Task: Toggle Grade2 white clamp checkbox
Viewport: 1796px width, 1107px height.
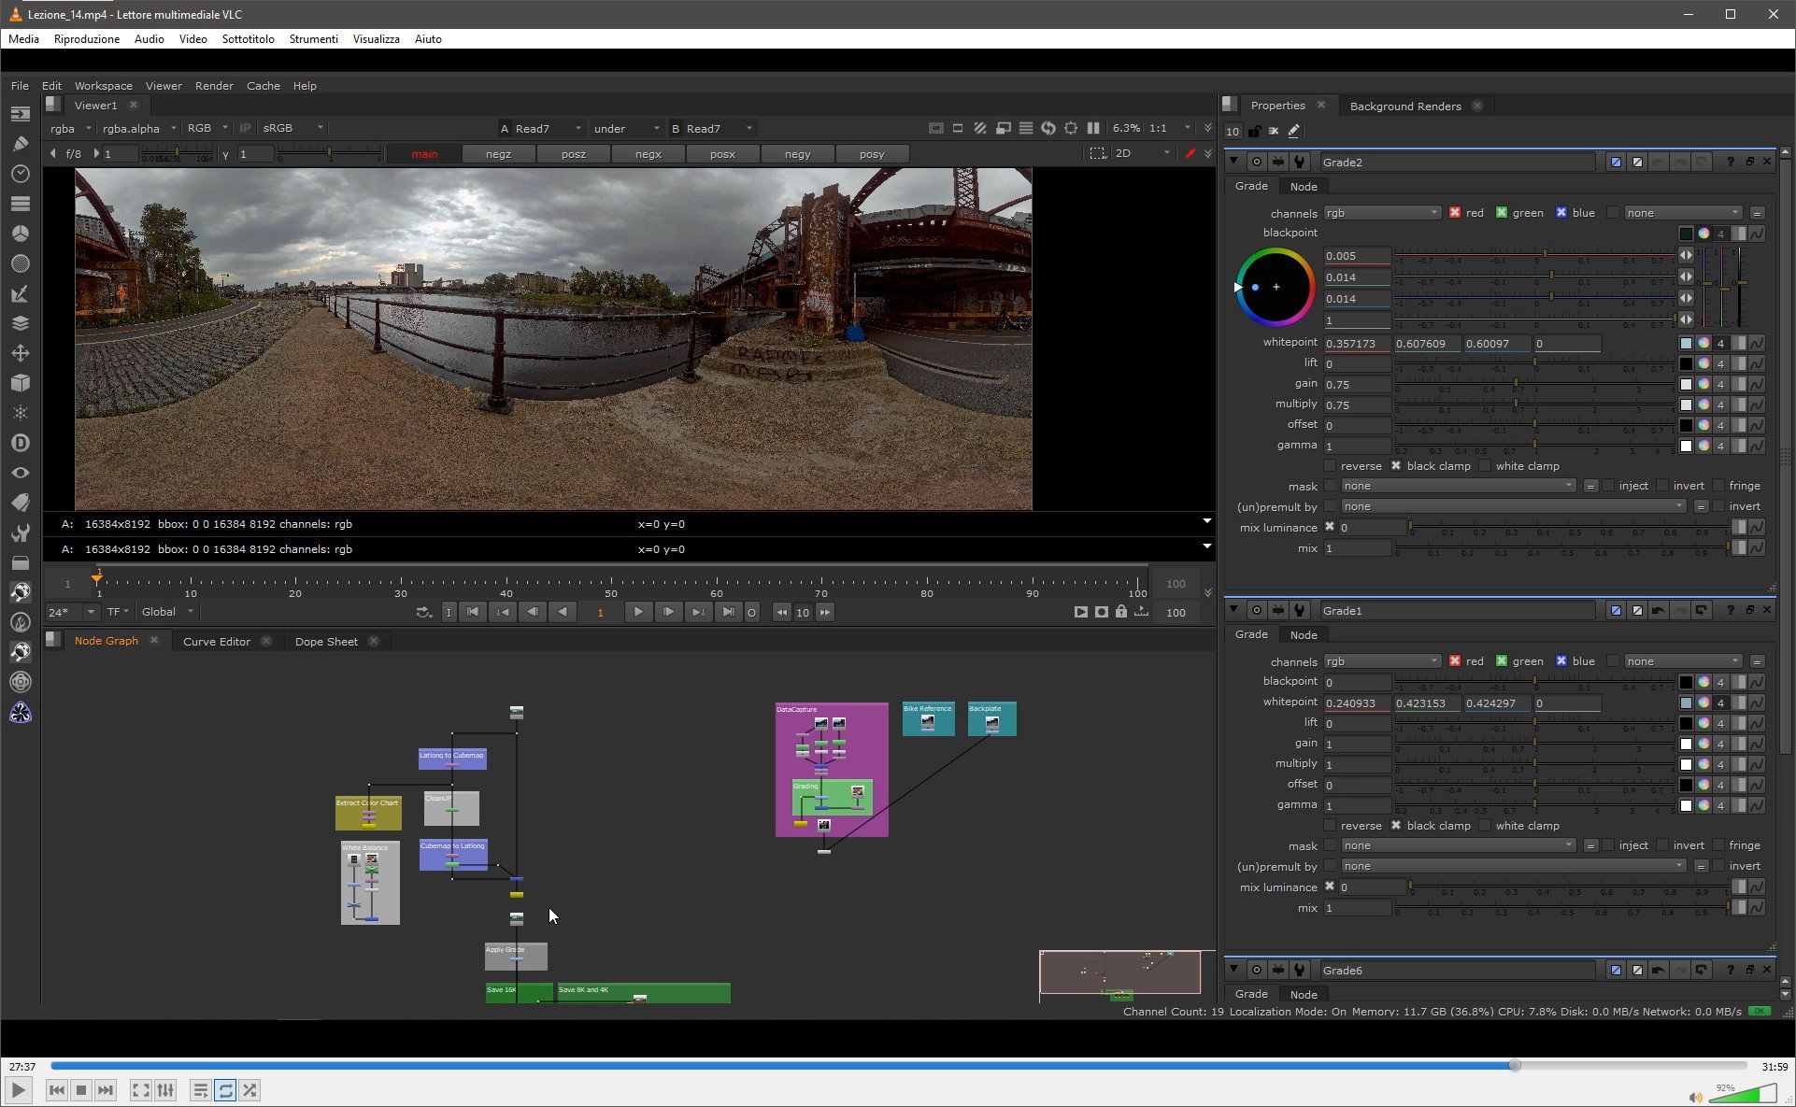Action: tap(1484, 466)
